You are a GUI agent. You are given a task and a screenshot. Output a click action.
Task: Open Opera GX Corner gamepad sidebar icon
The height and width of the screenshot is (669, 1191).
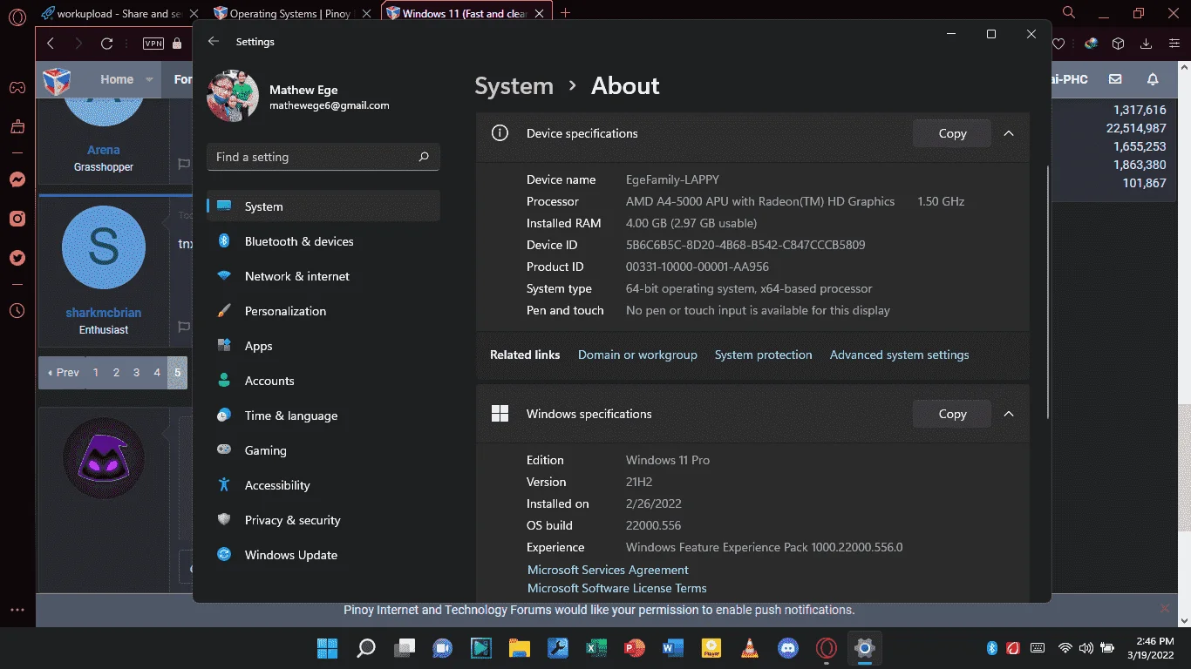17,88
